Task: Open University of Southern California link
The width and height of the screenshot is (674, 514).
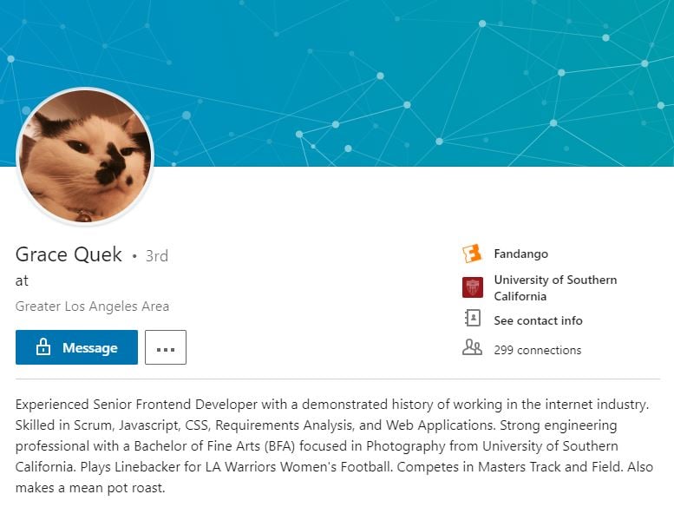Action: (555, 287)
